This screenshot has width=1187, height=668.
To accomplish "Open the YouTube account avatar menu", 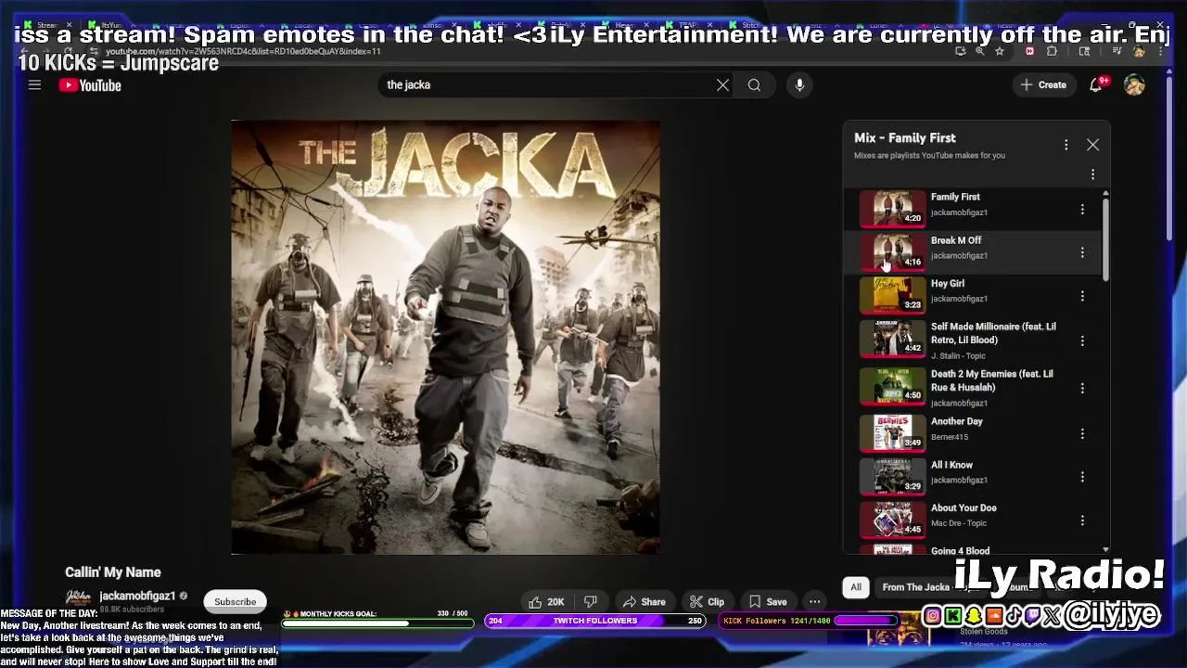I will tap(1134, 84).
